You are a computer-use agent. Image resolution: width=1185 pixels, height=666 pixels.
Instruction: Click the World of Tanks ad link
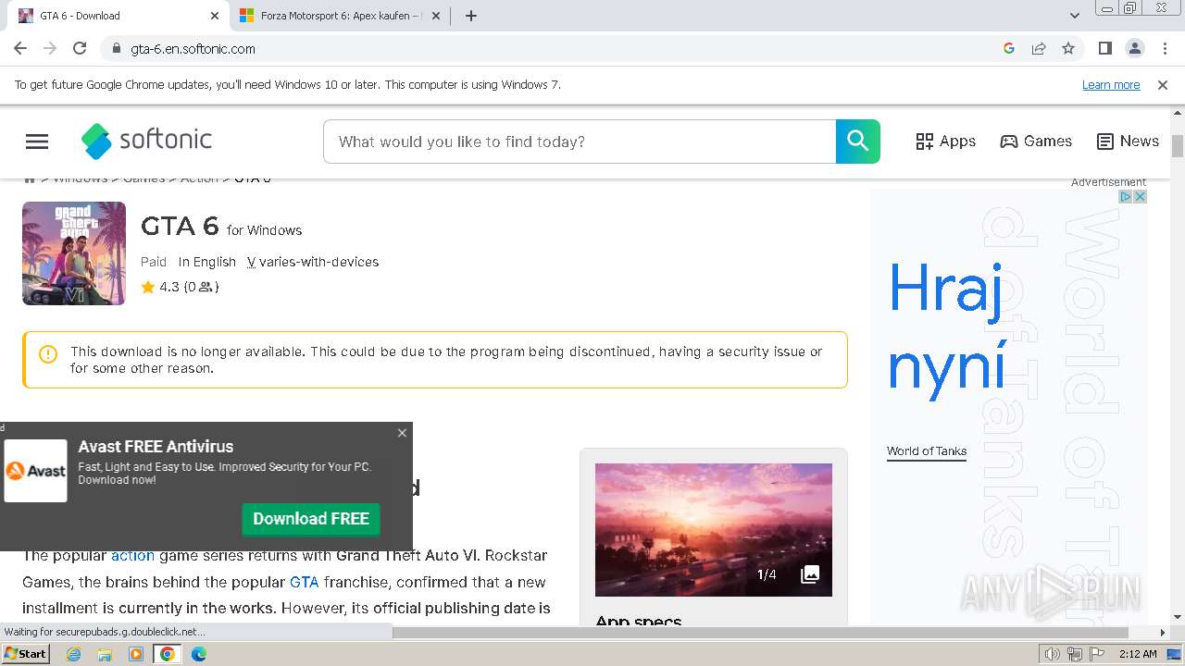(x=927, y=451)
